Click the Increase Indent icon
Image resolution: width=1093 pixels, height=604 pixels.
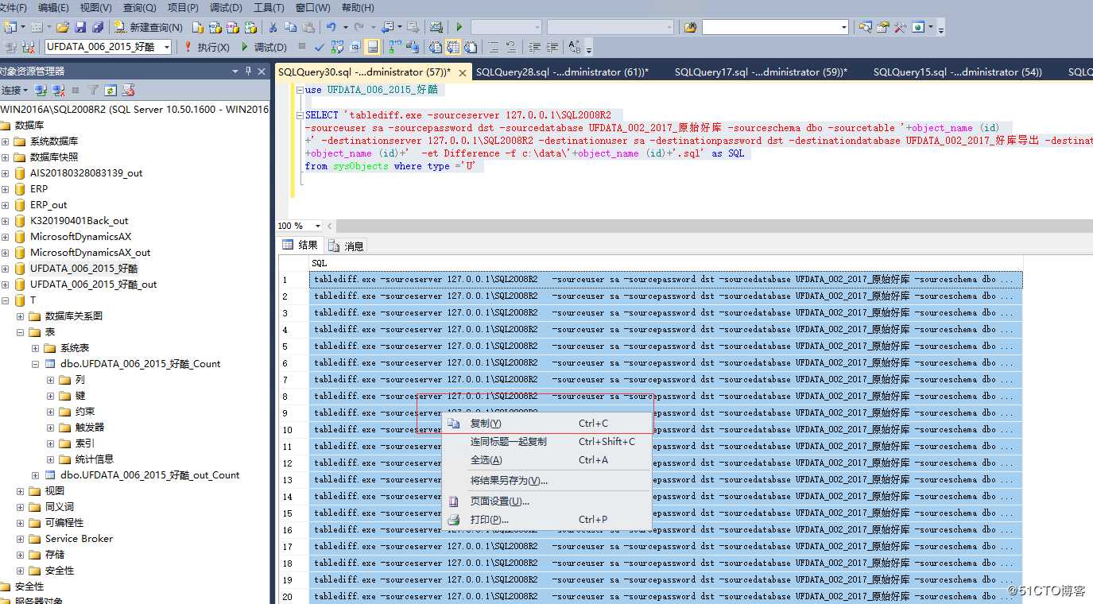coord(551,47)
